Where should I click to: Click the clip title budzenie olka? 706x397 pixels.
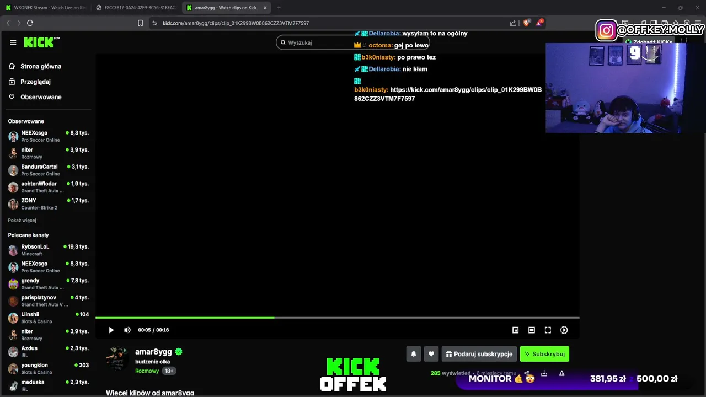(x=152, y=362)
